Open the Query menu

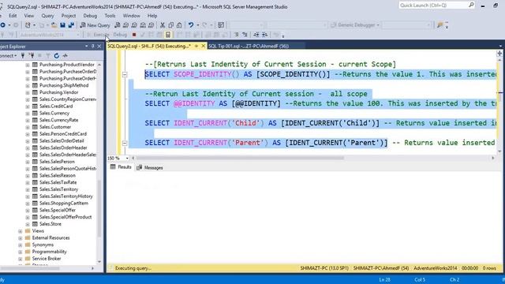(47, 16)
